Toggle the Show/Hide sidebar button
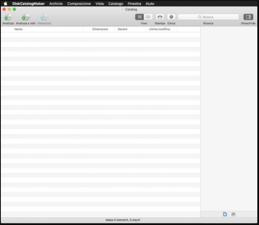259x225 pixels. [x=248, y=17]
